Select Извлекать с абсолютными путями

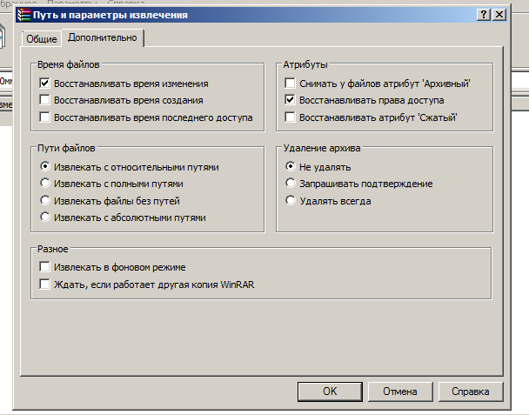click(45, 218)
